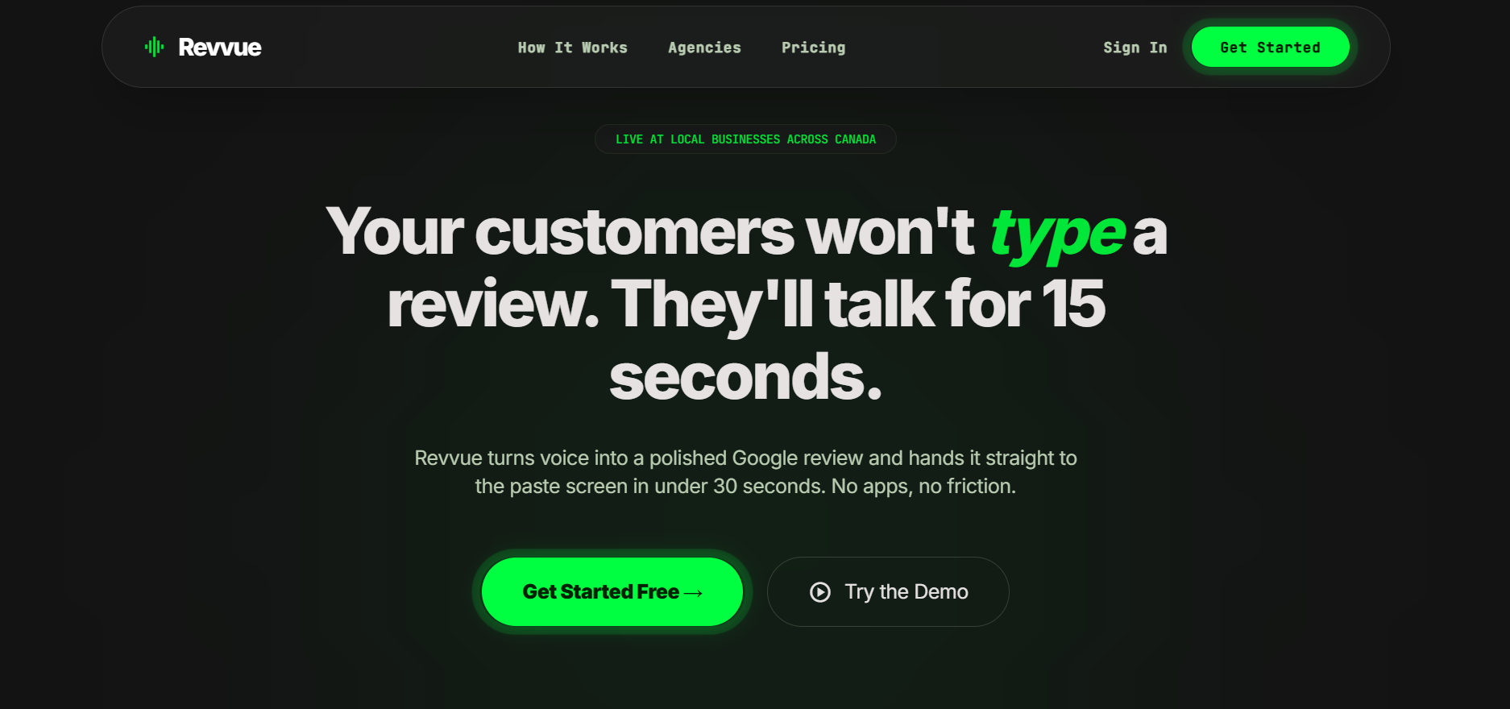This screenshot has height=709, width=1510.
Task: Click the play circle icon beside Demo
Action: [820, 592]
